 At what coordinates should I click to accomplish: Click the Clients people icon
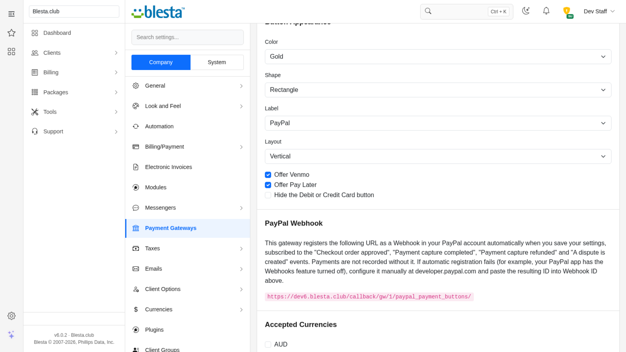point(35,53)
